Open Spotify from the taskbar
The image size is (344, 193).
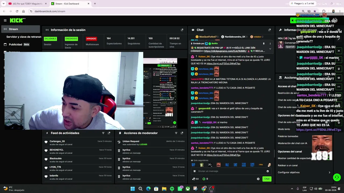point(172,189)
